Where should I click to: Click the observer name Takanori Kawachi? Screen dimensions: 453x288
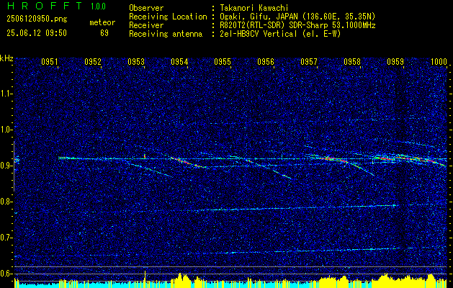point(254,8)
